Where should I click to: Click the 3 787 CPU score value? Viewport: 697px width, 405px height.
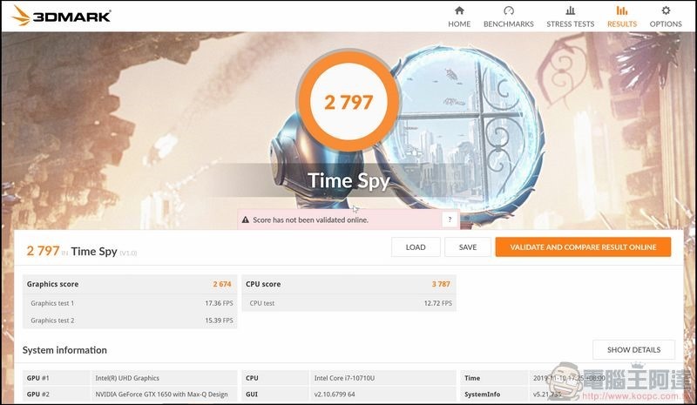point(441,284)
